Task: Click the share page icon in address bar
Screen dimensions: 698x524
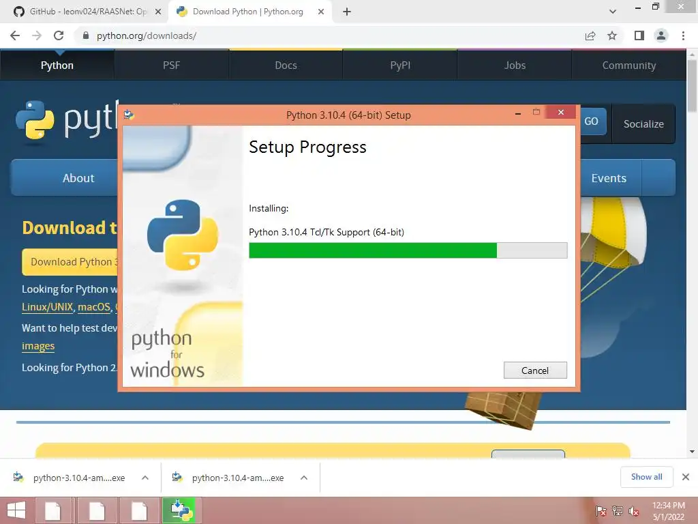Action: tap(590, 35)
